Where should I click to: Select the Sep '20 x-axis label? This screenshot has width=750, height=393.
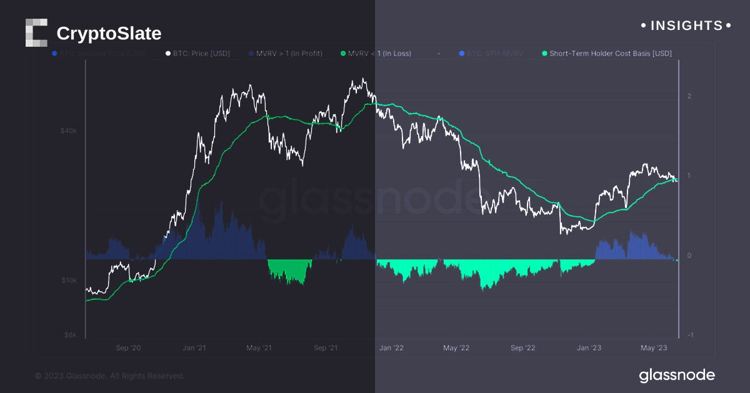pyautogui.click(x=128, y=348)
